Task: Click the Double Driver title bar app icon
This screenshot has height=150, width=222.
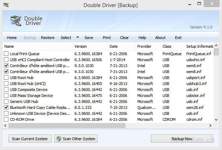Action: [6, 5]
